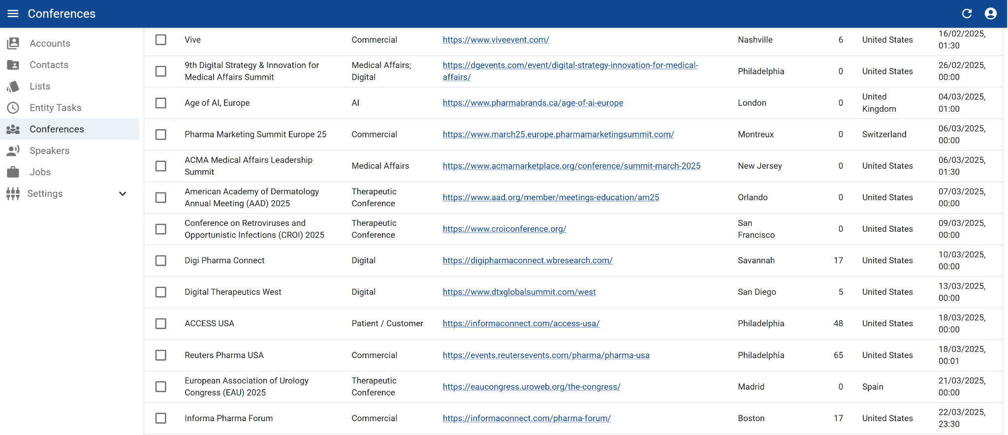Viewport: 1008px width, 435px height.
Task: Select ACMA Medical Affairs Leadership Summit checkbox
Action: (161, 166)
